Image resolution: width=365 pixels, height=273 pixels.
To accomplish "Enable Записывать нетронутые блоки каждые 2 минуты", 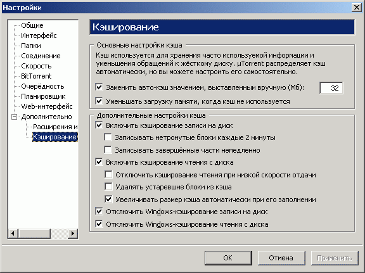I will (108, 137).
